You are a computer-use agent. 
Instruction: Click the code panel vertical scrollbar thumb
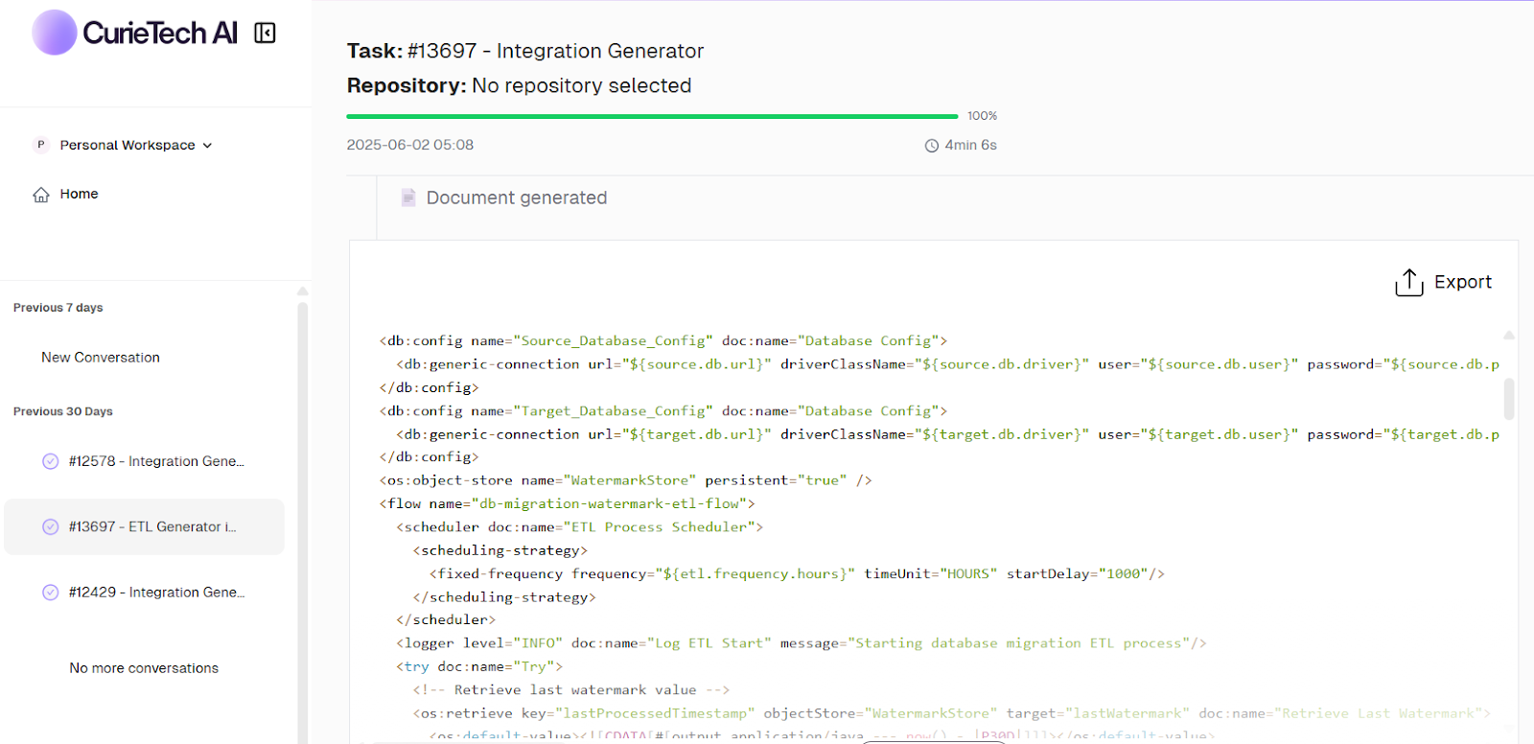[1509, 399]
